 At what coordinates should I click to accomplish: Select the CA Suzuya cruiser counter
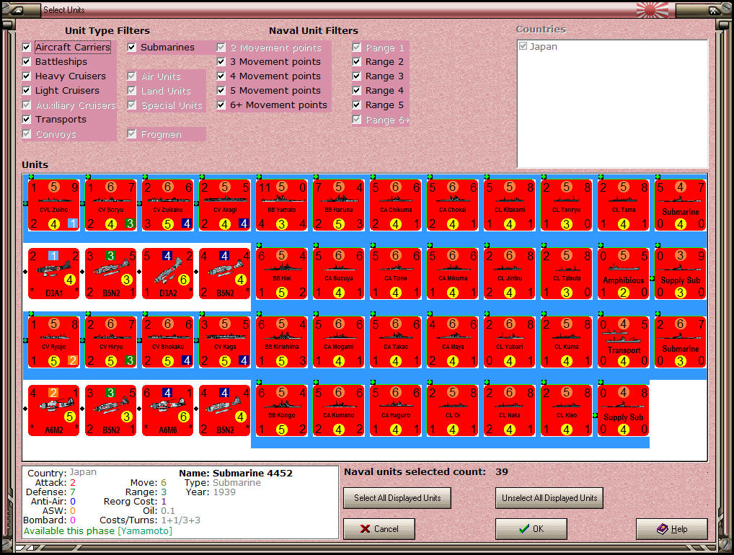point(339,274)
